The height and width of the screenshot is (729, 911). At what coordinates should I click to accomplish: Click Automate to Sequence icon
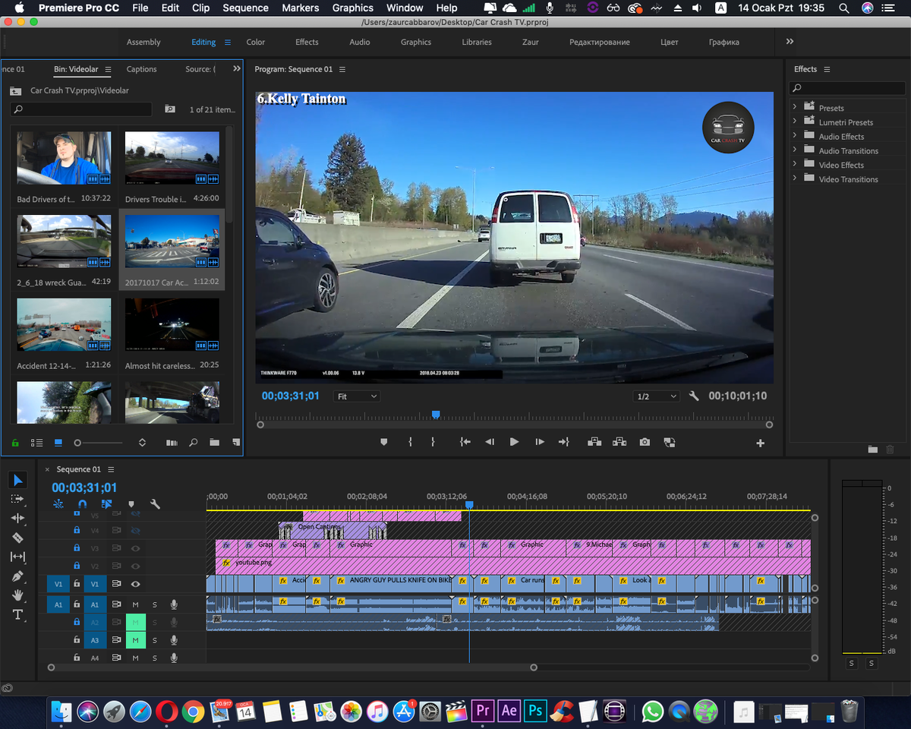tap(172, 443)
